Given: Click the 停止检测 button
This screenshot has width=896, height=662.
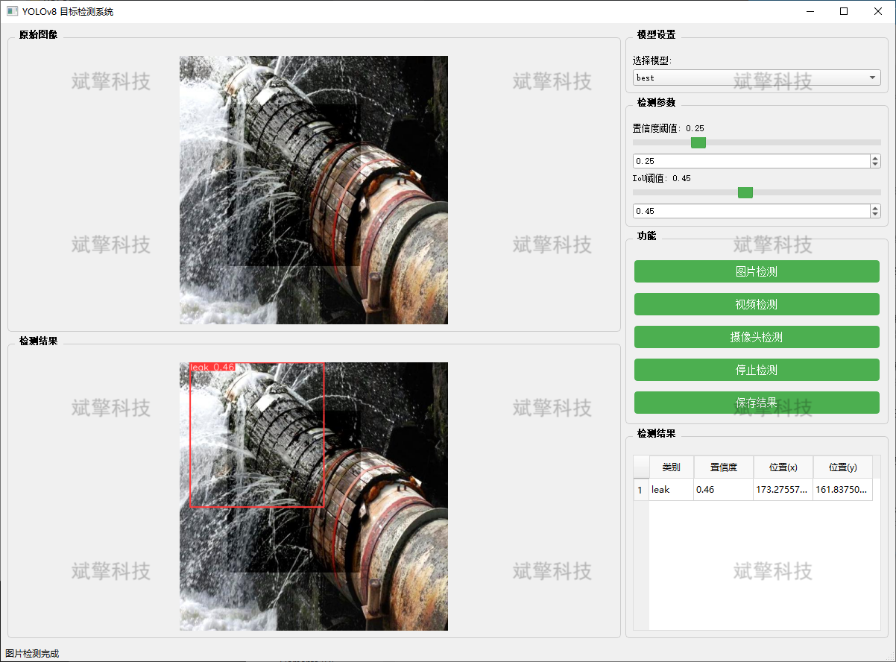Looking at the screenshot, I should [x=757, y=370].
